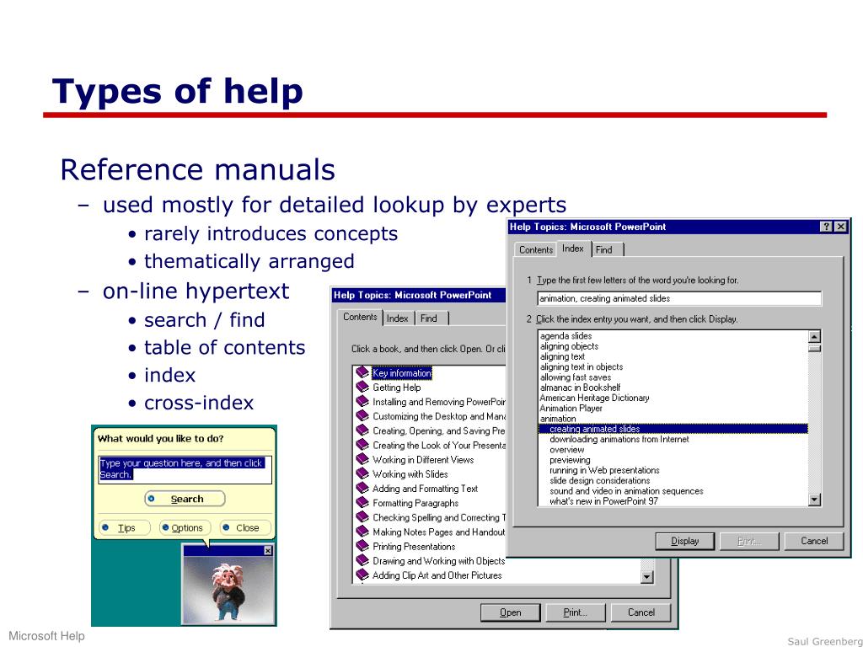Click the index list scrollbar thumb
Image resolution: width=863 pixels, height=647 pixels.
[x=815, y=348]
